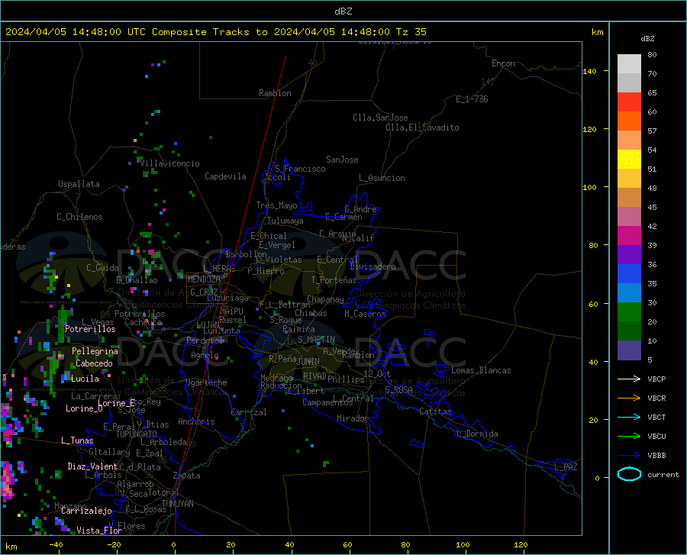Click the Divisadero map label
Viewport: 687px width, 555px height.
(x=373, y=266)
